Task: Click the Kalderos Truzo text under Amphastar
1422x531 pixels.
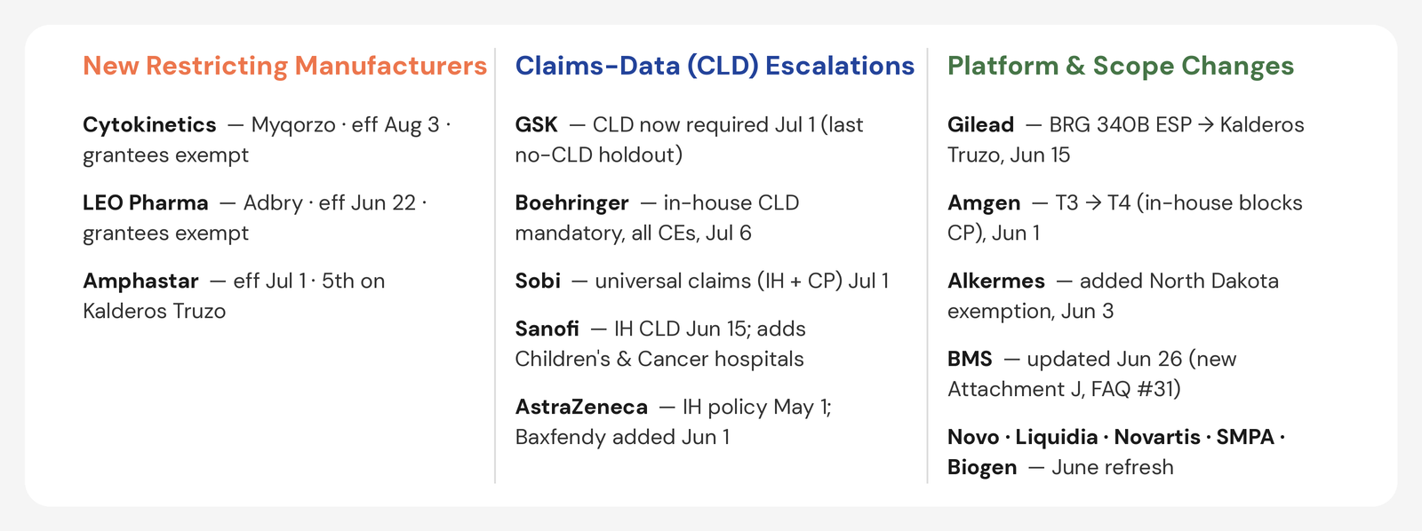Action: (155, 312)
